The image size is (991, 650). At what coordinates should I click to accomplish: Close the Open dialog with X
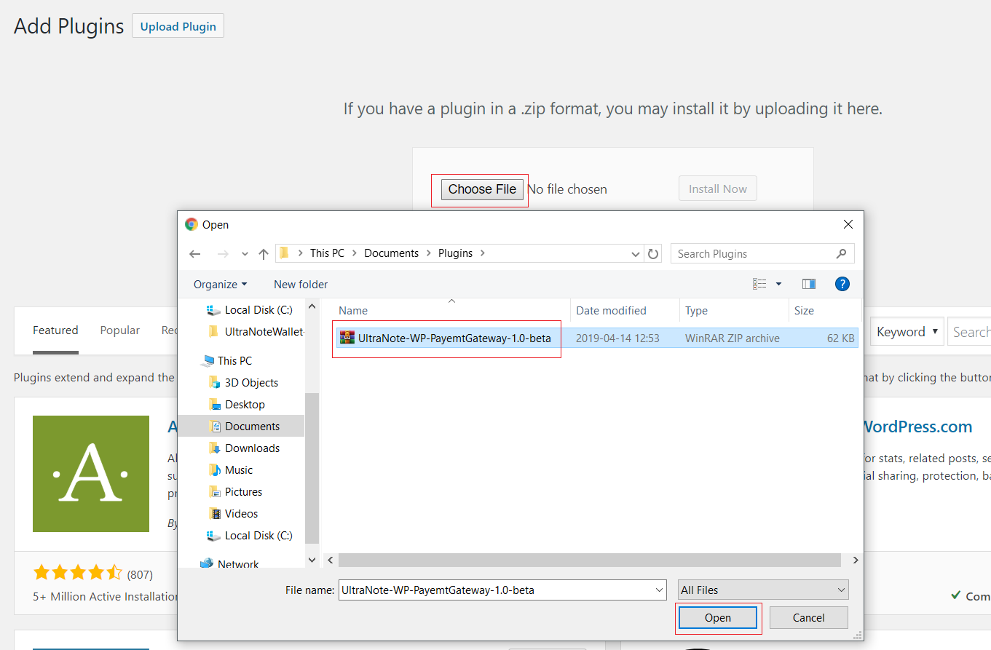848,225
